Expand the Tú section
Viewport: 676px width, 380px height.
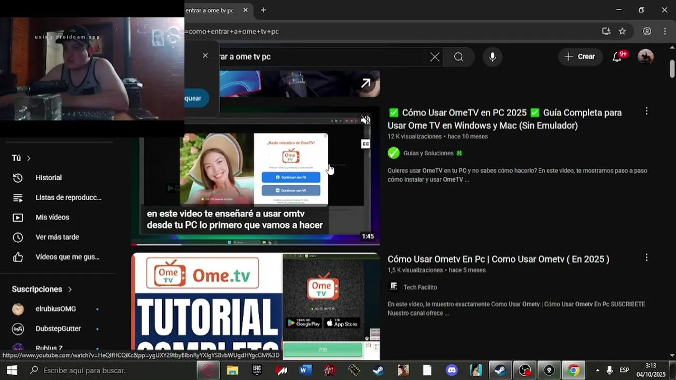click(x=21, y=158)
